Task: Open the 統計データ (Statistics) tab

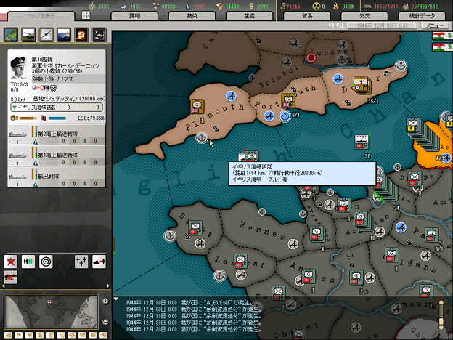Action: [x=422, y=16]
